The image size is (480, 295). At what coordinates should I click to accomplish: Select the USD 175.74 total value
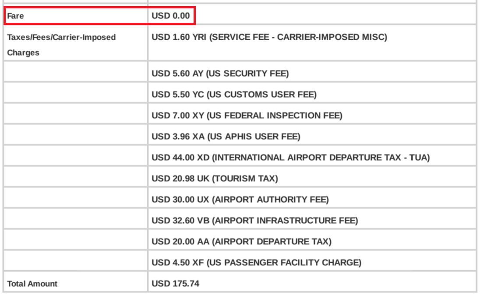[176, 284]
